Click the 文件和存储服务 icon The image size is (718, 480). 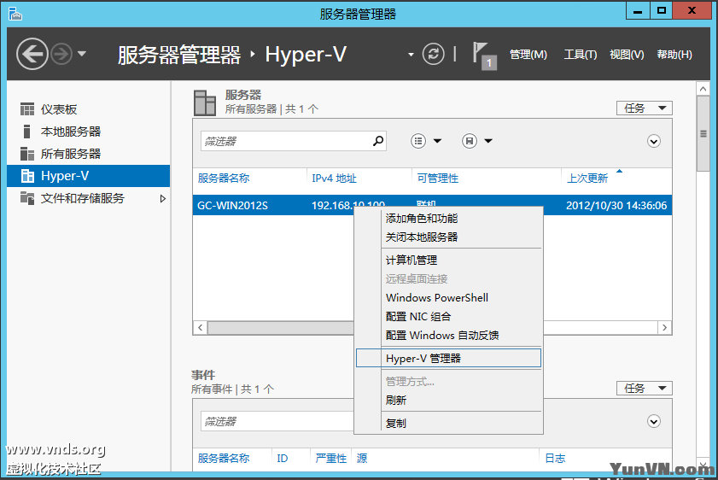pos(27,198)
